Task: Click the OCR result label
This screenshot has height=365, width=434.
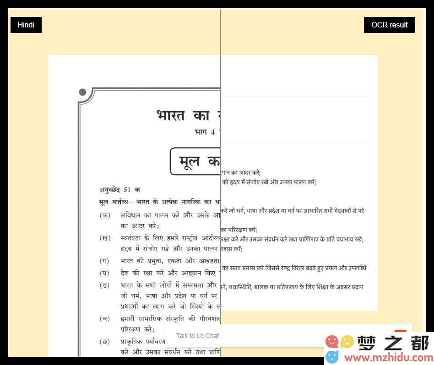Action: pyautogui.click(x=390, y=25)
